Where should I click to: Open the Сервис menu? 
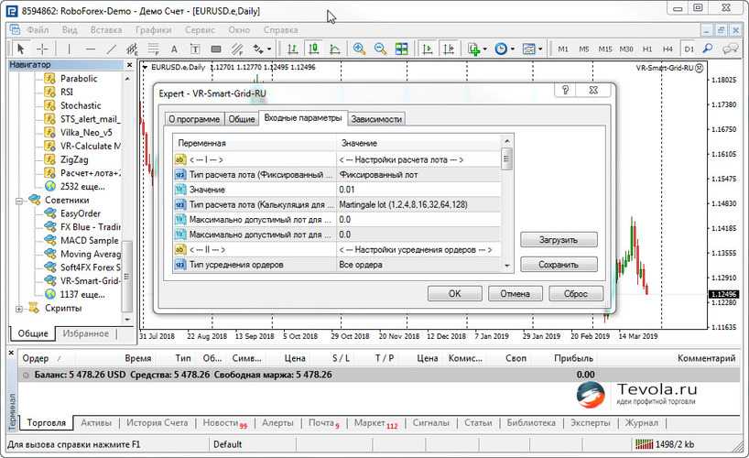(x=200, y=29)
